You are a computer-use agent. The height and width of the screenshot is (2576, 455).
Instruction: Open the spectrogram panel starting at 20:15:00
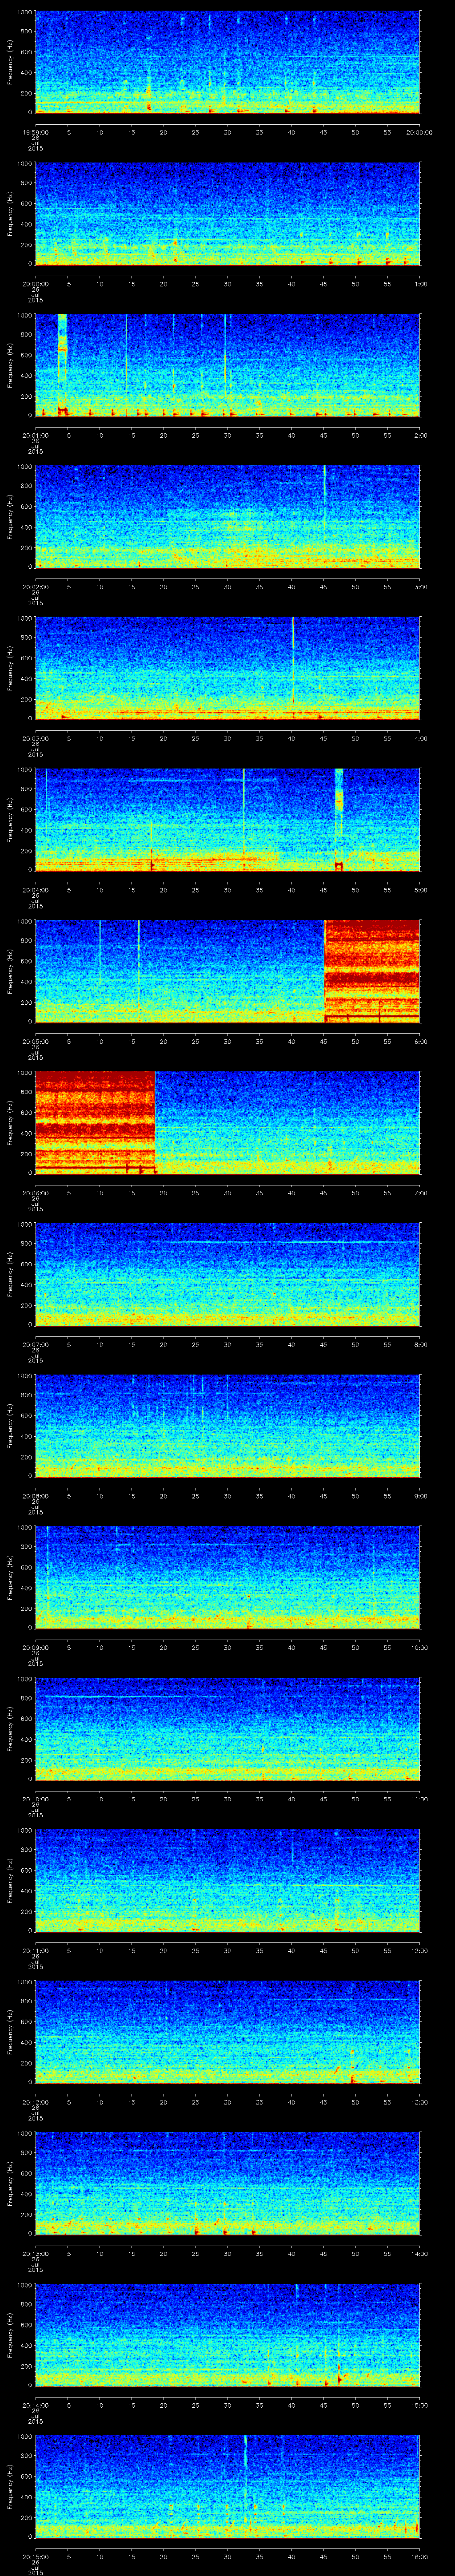(227, 2486)
